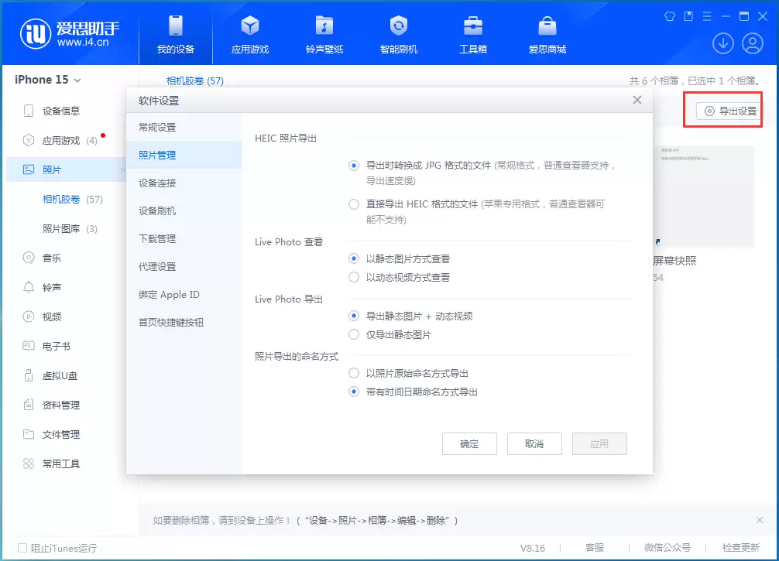Open 相机胶卷 (57) in the sidebar

coord(73,199)
